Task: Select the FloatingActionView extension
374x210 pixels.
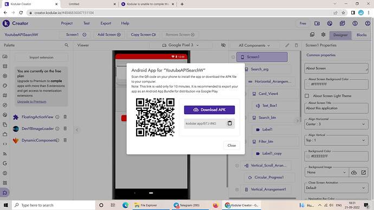Action: (37, 117)
